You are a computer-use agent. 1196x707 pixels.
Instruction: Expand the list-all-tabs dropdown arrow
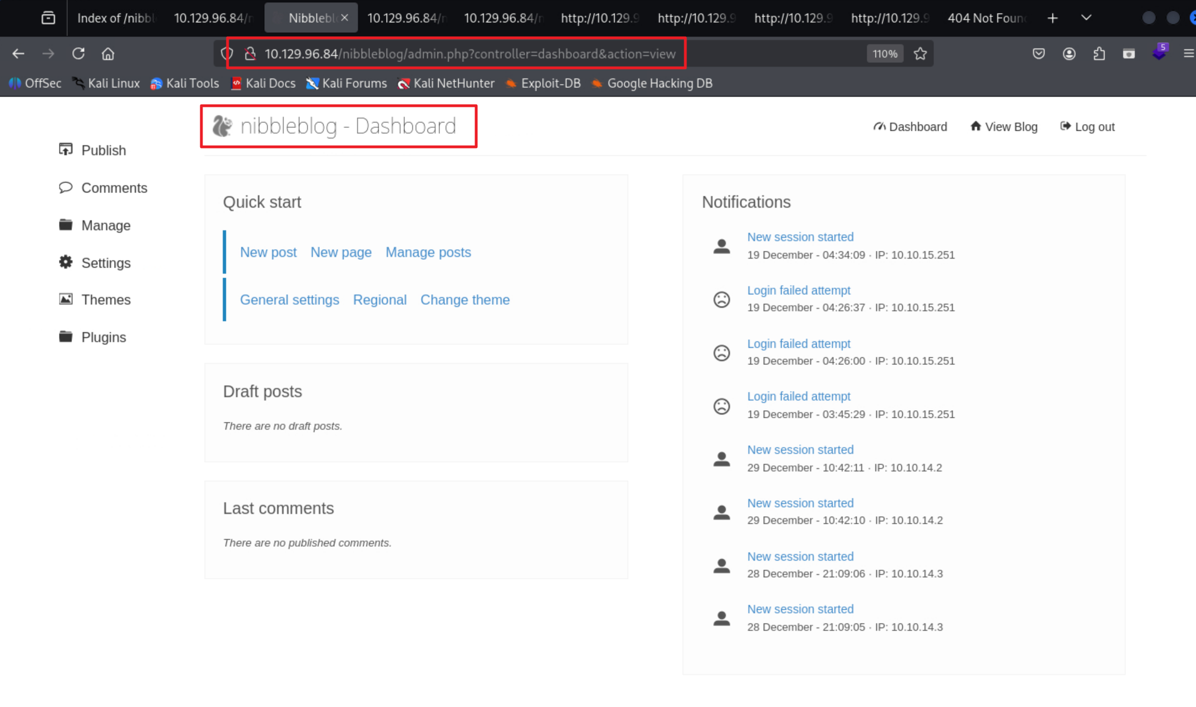[x=1086, y=18]
